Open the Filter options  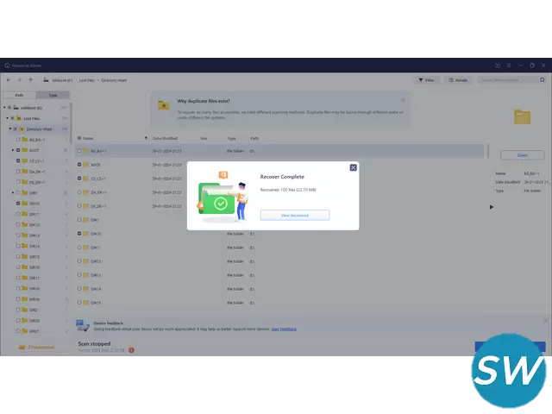(426, 79)
